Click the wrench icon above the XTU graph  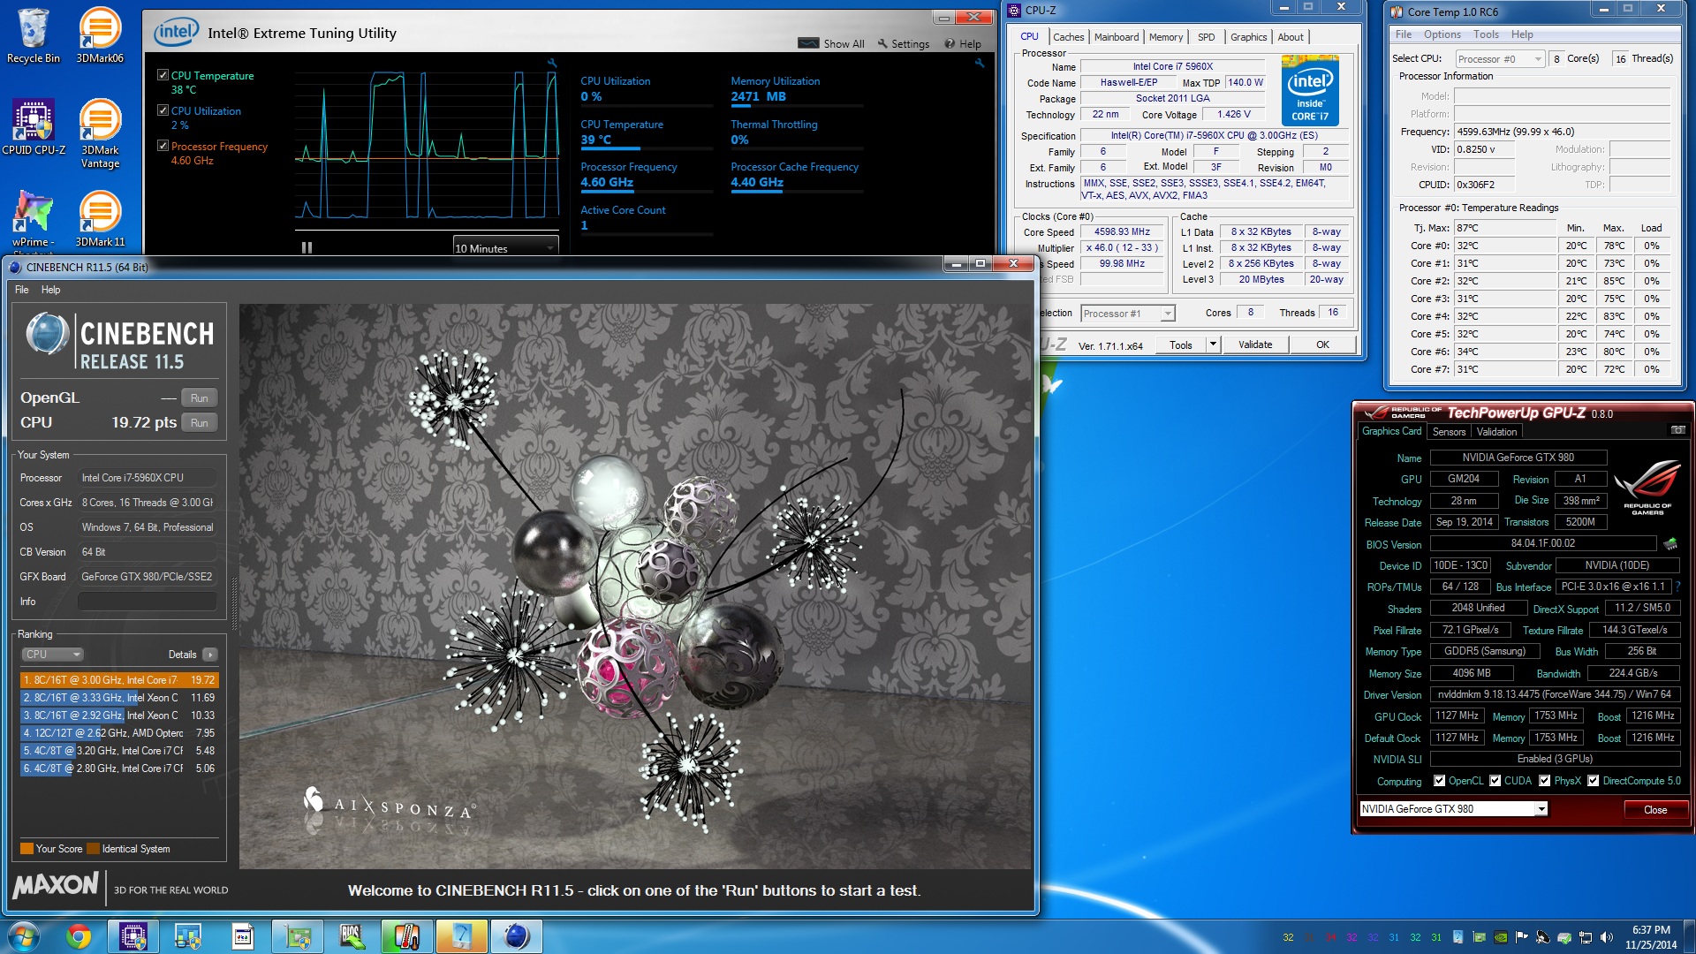pos(552,63)
